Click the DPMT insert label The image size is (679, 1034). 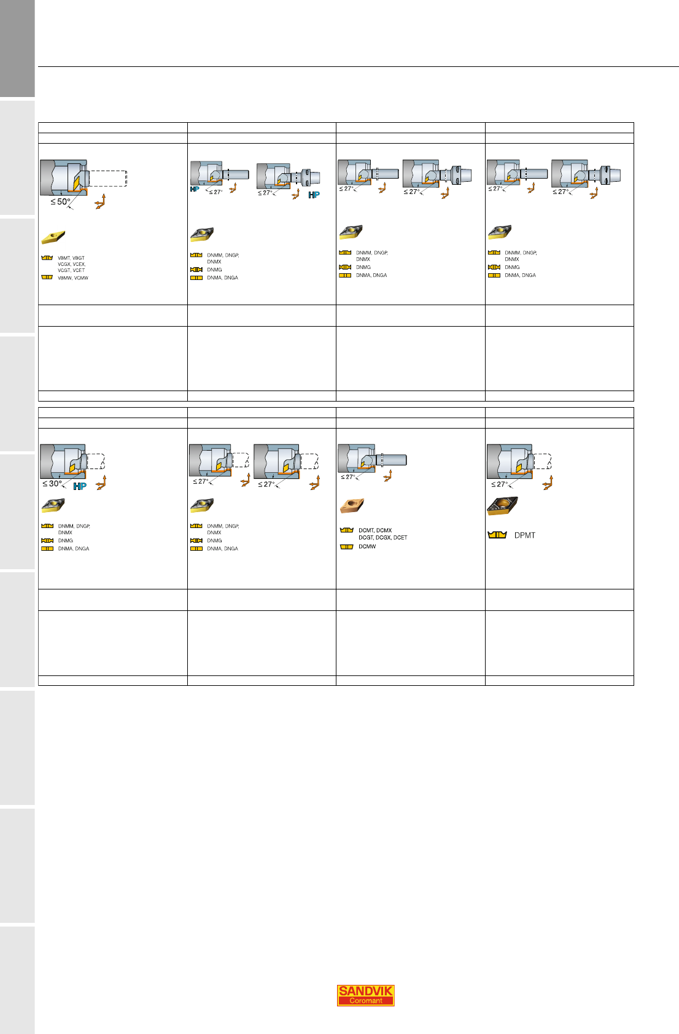tap(524, 535)
